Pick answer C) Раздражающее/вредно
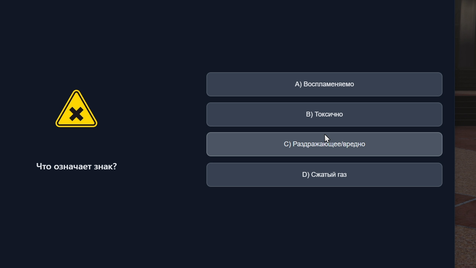The width and height of the screenshot is (476, 268). click(x=324, y=144)
